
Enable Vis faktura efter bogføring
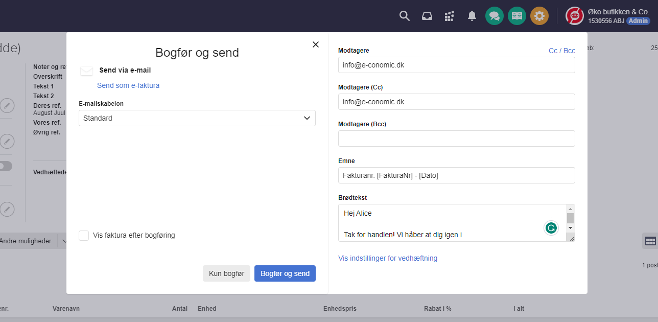(84, 235)
